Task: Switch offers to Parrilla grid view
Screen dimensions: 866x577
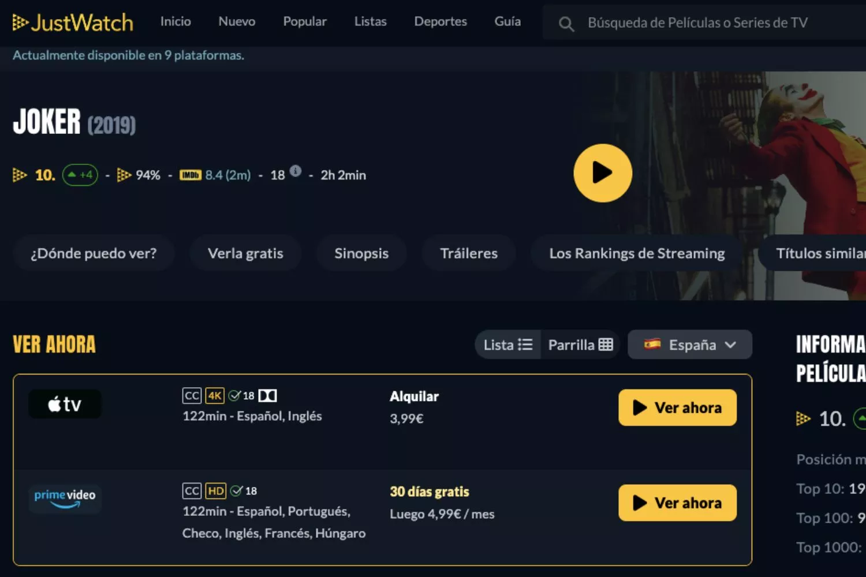Action: [580, 344]
